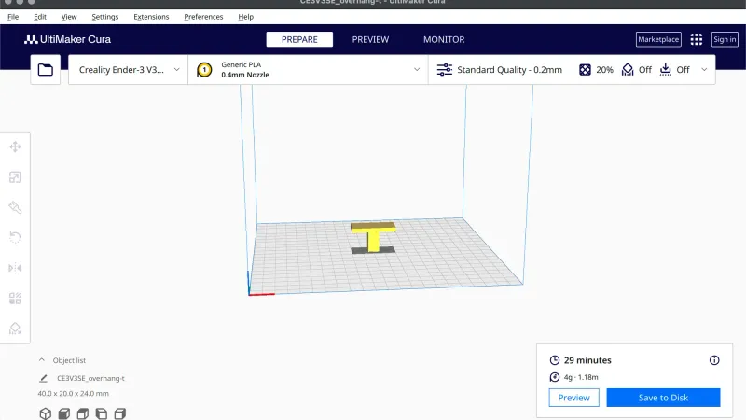The image size is (746, 420).
Task: Open the View menu
Action: coord(69,17)
